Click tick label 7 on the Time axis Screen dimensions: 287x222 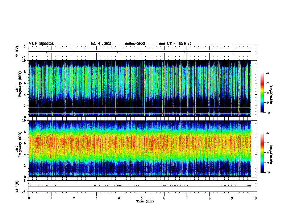(x=187, y=198)
